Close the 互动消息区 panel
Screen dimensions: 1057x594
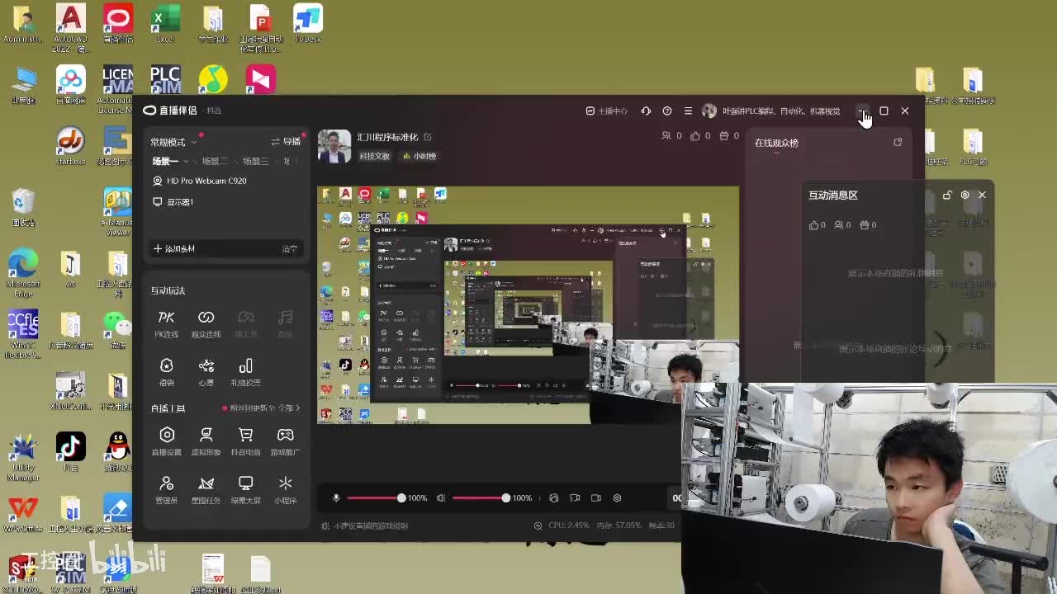click(x=982, y=195)
